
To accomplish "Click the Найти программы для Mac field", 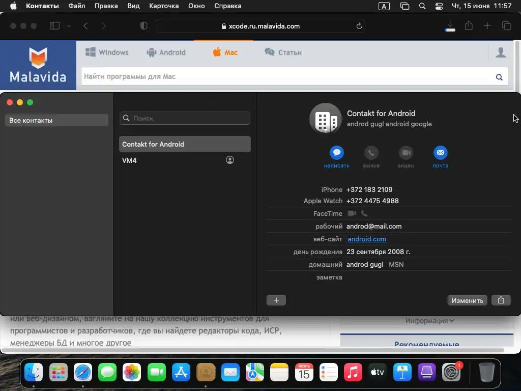I will 288,76.
